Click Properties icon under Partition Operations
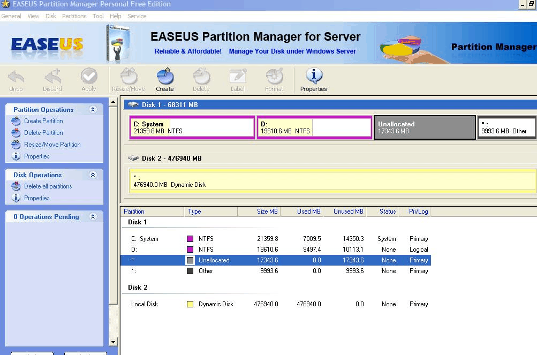Viewport: 537px width, 355px height. [16, 156]
